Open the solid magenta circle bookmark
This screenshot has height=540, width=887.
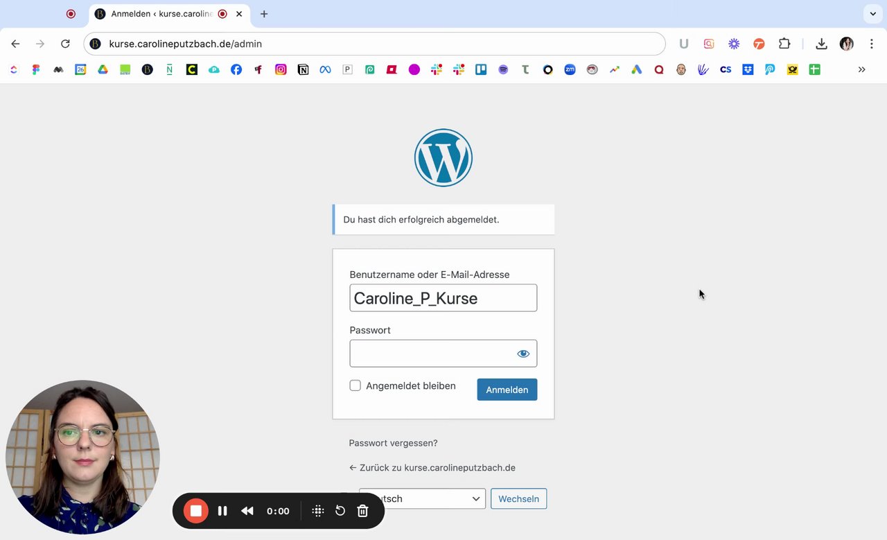click(x=414, y=69)
